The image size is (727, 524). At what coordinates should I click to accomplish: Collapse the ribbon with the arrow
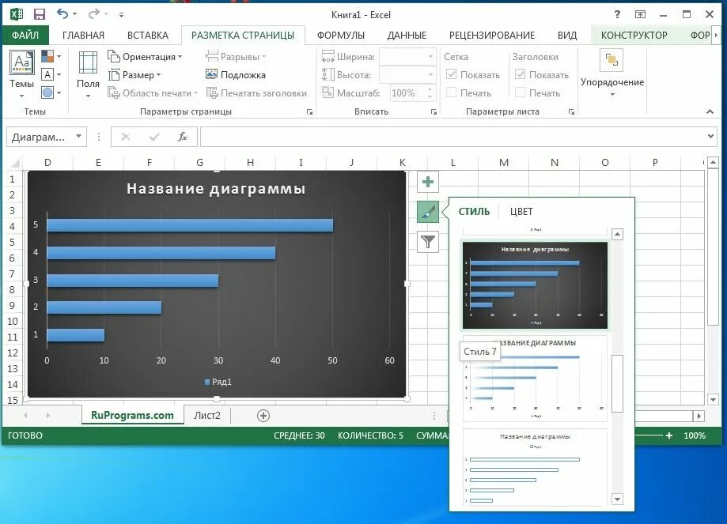710,111
